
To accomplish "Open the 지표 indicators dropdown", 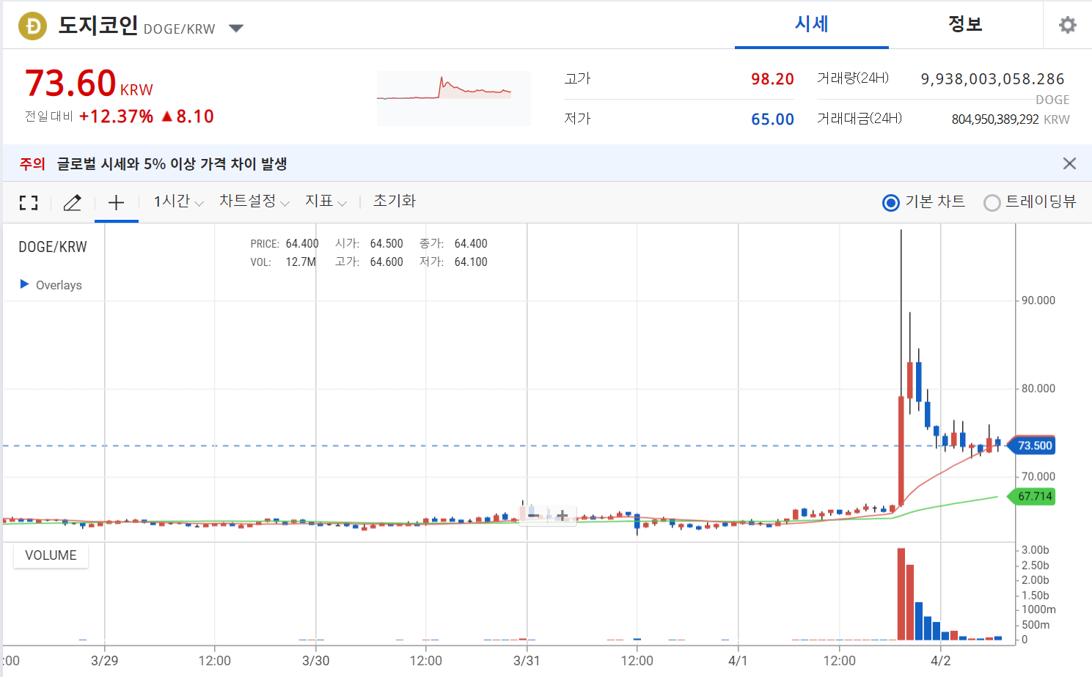I will point(326,201).
